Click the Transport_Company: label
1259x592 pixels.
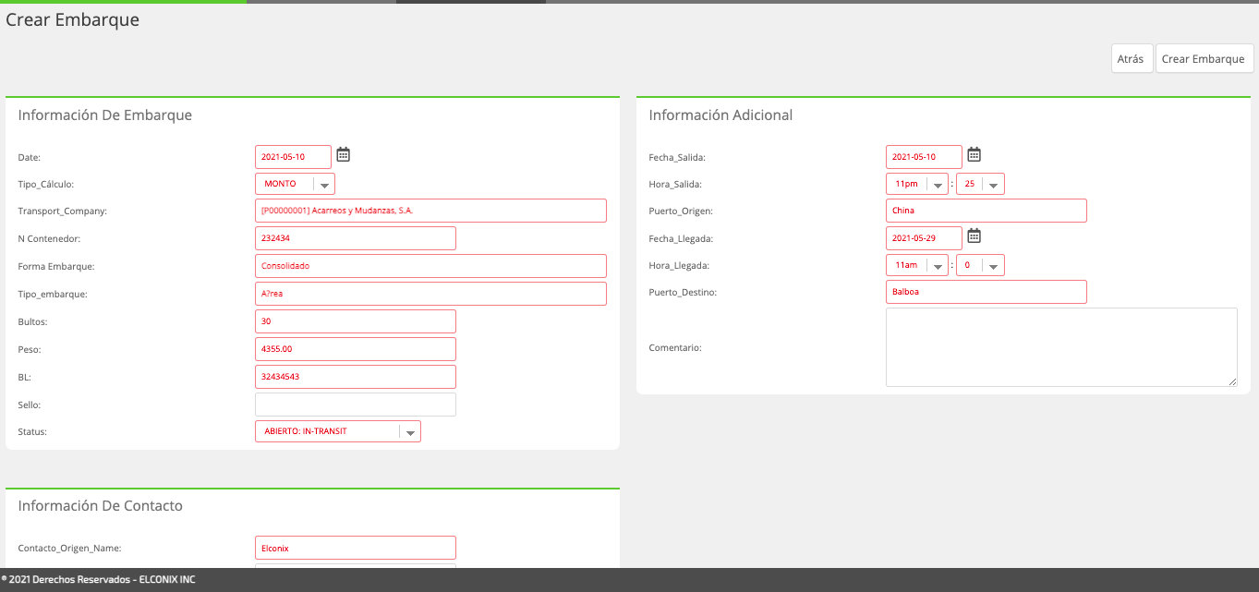[x=63, y=211]
